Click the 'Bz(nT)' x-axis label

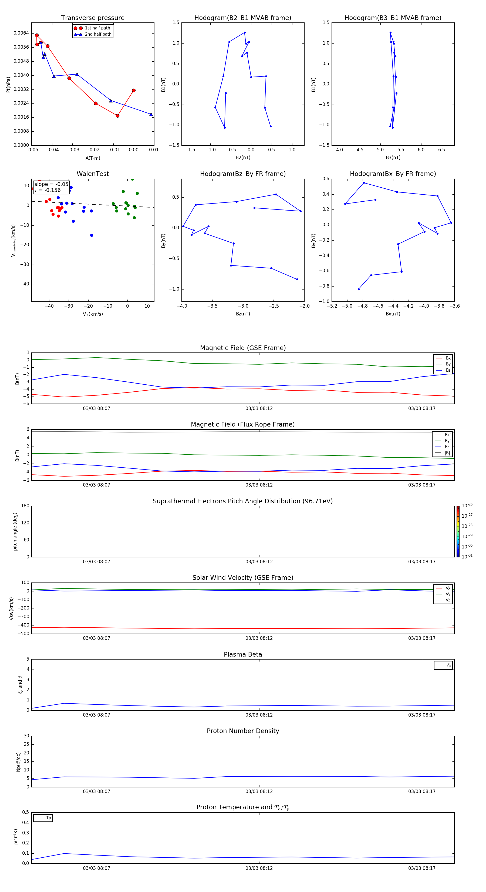[243, 314]
